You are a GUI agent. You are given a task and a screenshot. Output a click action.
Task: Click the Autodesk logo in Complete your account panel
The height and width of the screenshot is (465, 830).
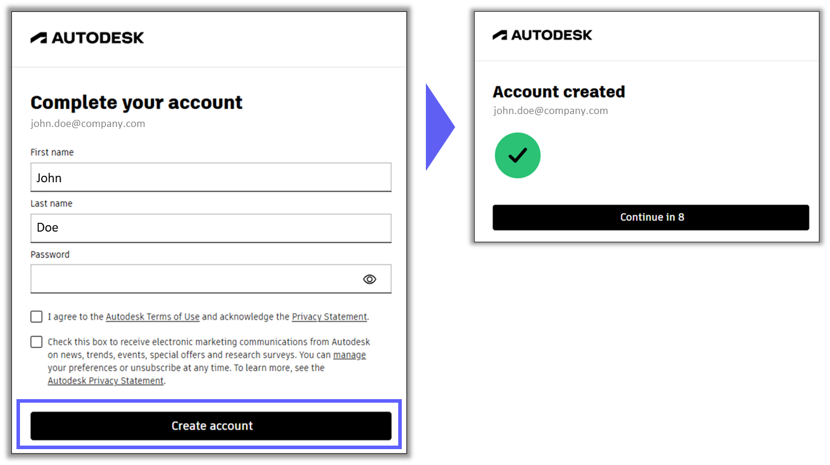pos(87,38)
